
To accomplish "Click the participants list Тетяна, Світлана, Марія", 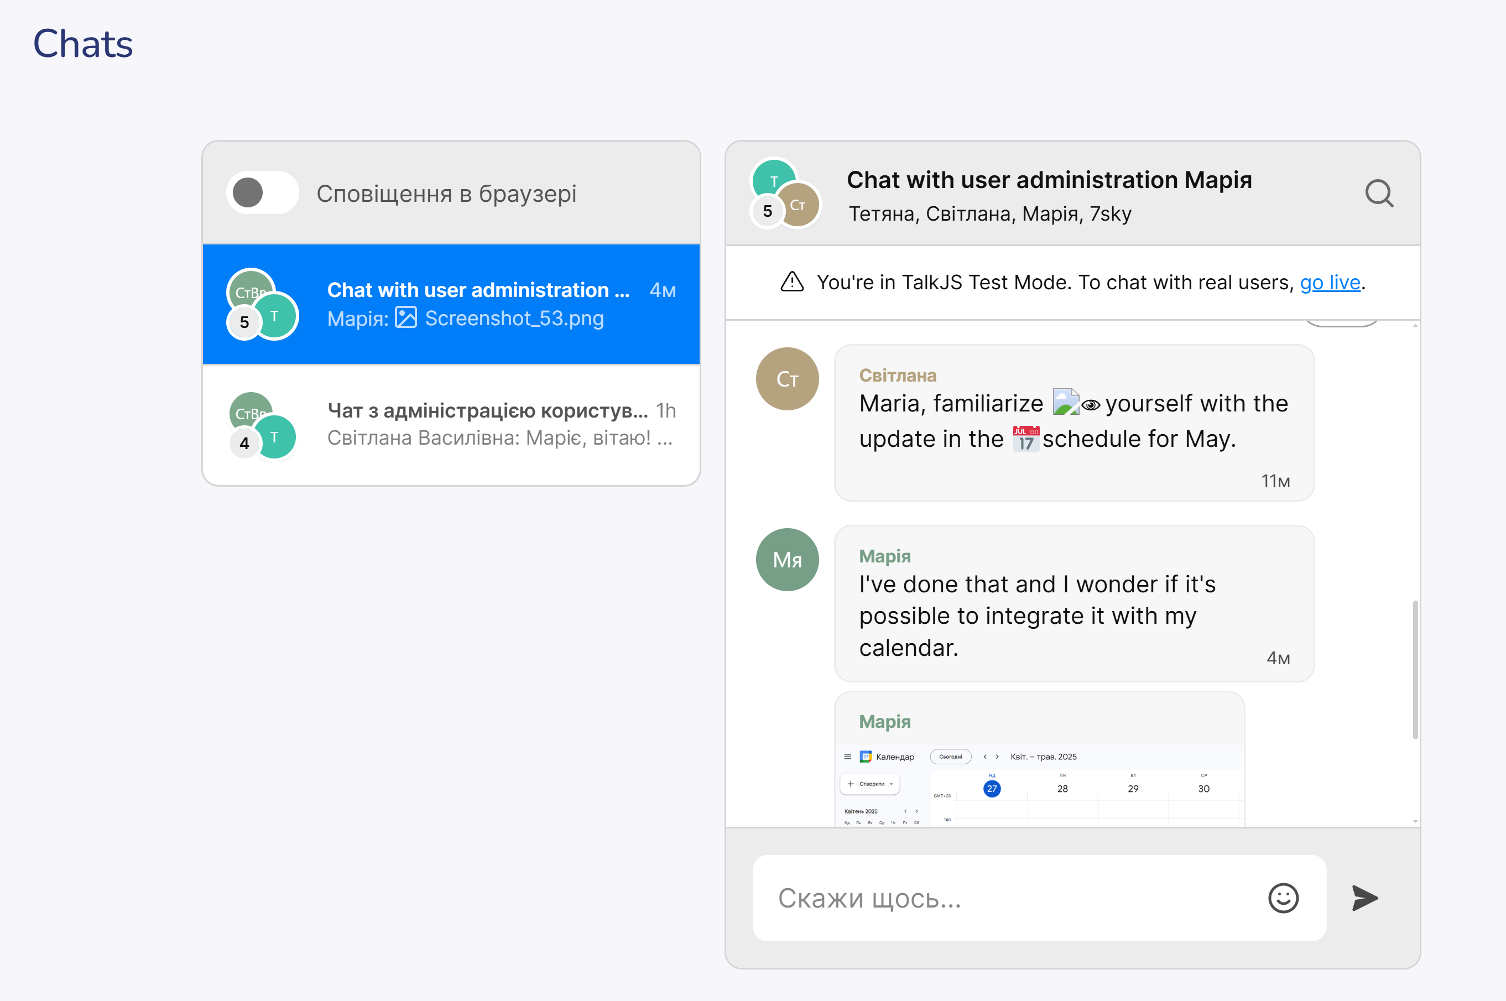I will coord(989,214).
